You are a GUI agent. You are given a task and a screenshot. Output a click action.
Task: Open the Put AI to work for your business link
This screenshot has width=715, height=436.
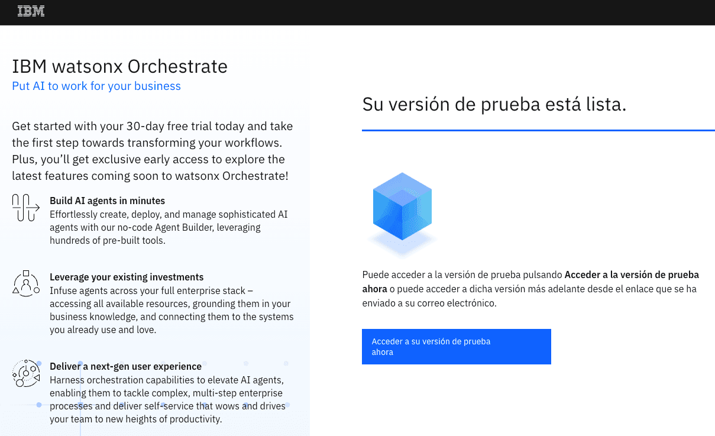(x=96, y=86)
